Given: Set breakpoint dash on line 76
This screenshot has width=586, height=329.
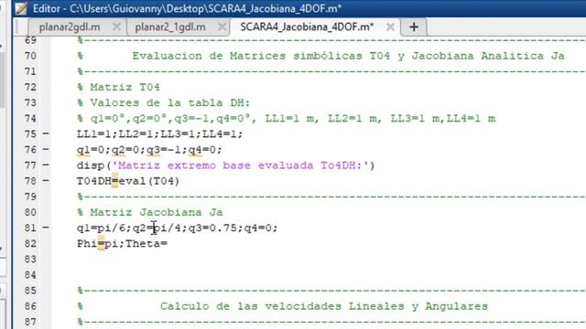Looking at the screenshot, I should pos(46,149).
